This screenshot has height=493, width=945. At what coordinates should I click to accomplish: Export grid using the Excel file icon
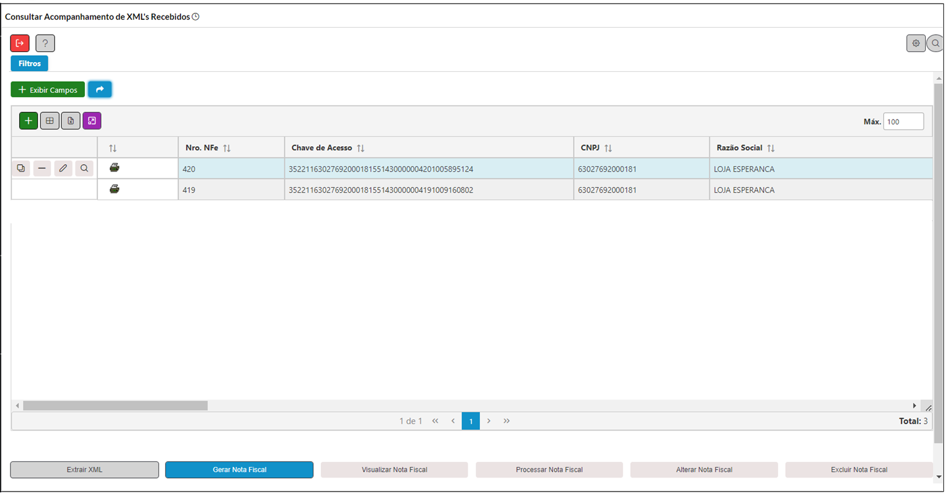point(71,121)
